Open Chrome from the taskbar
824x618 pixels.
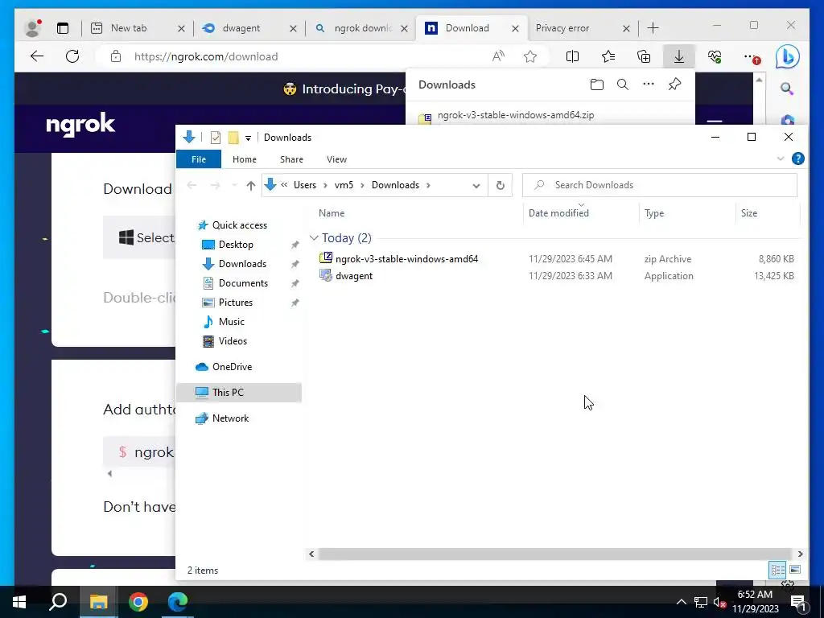point(138,602)
